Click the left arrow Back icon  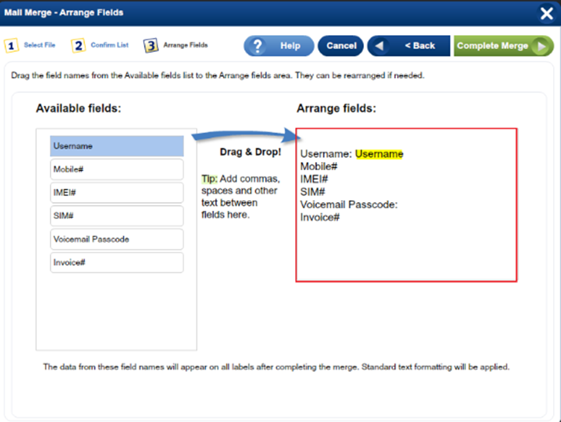coord(381,46)
